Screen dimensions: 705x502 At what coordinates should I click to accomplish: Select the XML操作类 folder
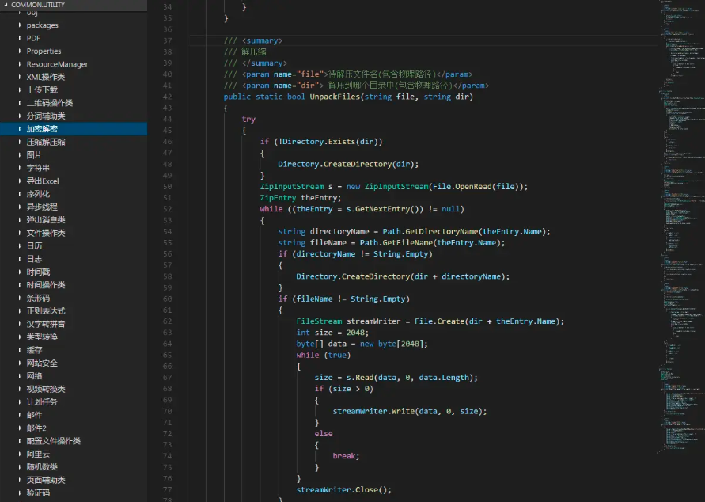pos(46,77)
